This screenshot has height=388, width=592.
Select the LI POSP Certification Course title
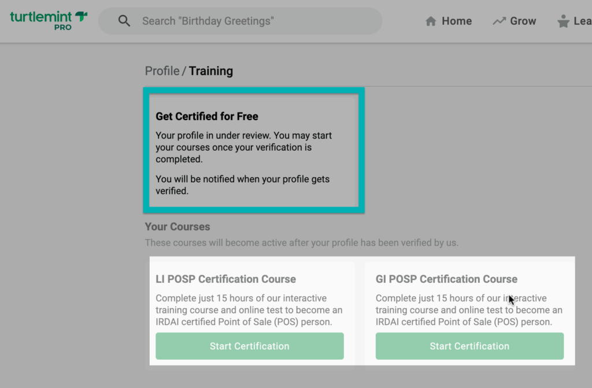[x=226, y=279]
